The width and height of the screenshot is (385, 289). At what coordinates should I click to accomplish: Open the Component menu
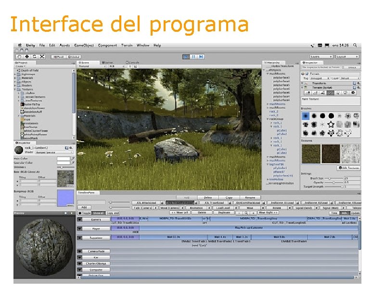coord(107,45)
